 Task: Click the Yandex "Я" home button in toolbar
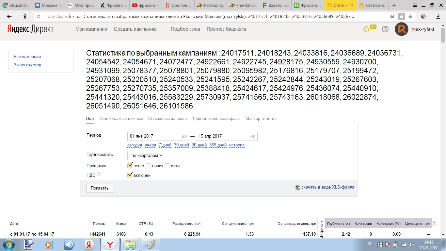(x=24, y=16)
